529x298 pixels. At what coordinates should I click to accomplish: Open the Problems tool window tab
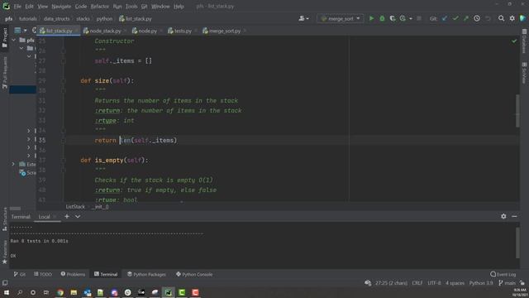[73, 274]
